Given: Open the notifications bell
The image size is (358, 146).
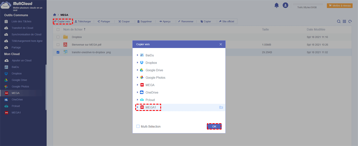Looking at the screenshot, I should point(276,5).
